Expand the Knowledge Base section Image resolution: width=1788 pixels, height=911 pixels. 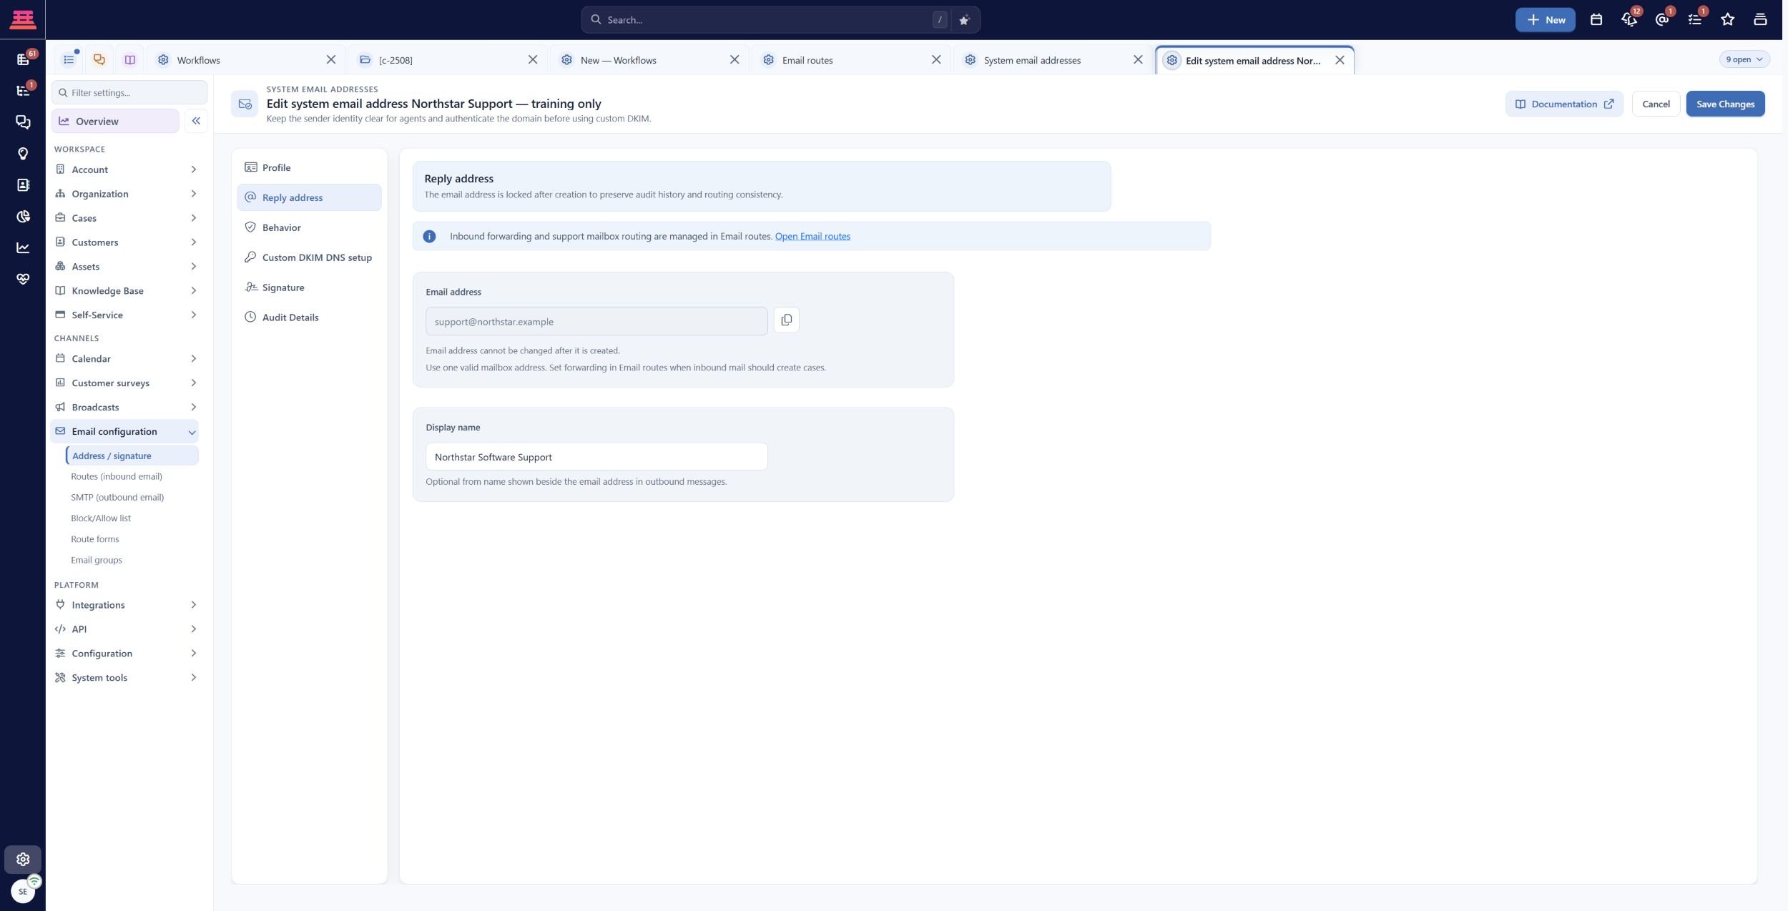[126, 291]
